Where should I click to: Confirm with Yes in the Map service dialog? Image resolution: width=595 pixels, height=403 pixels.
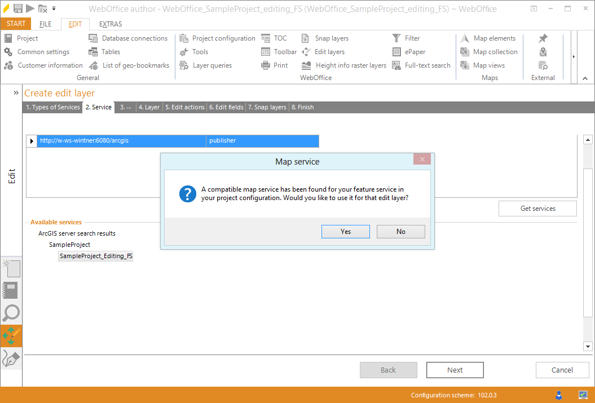[x=345, y=231]
